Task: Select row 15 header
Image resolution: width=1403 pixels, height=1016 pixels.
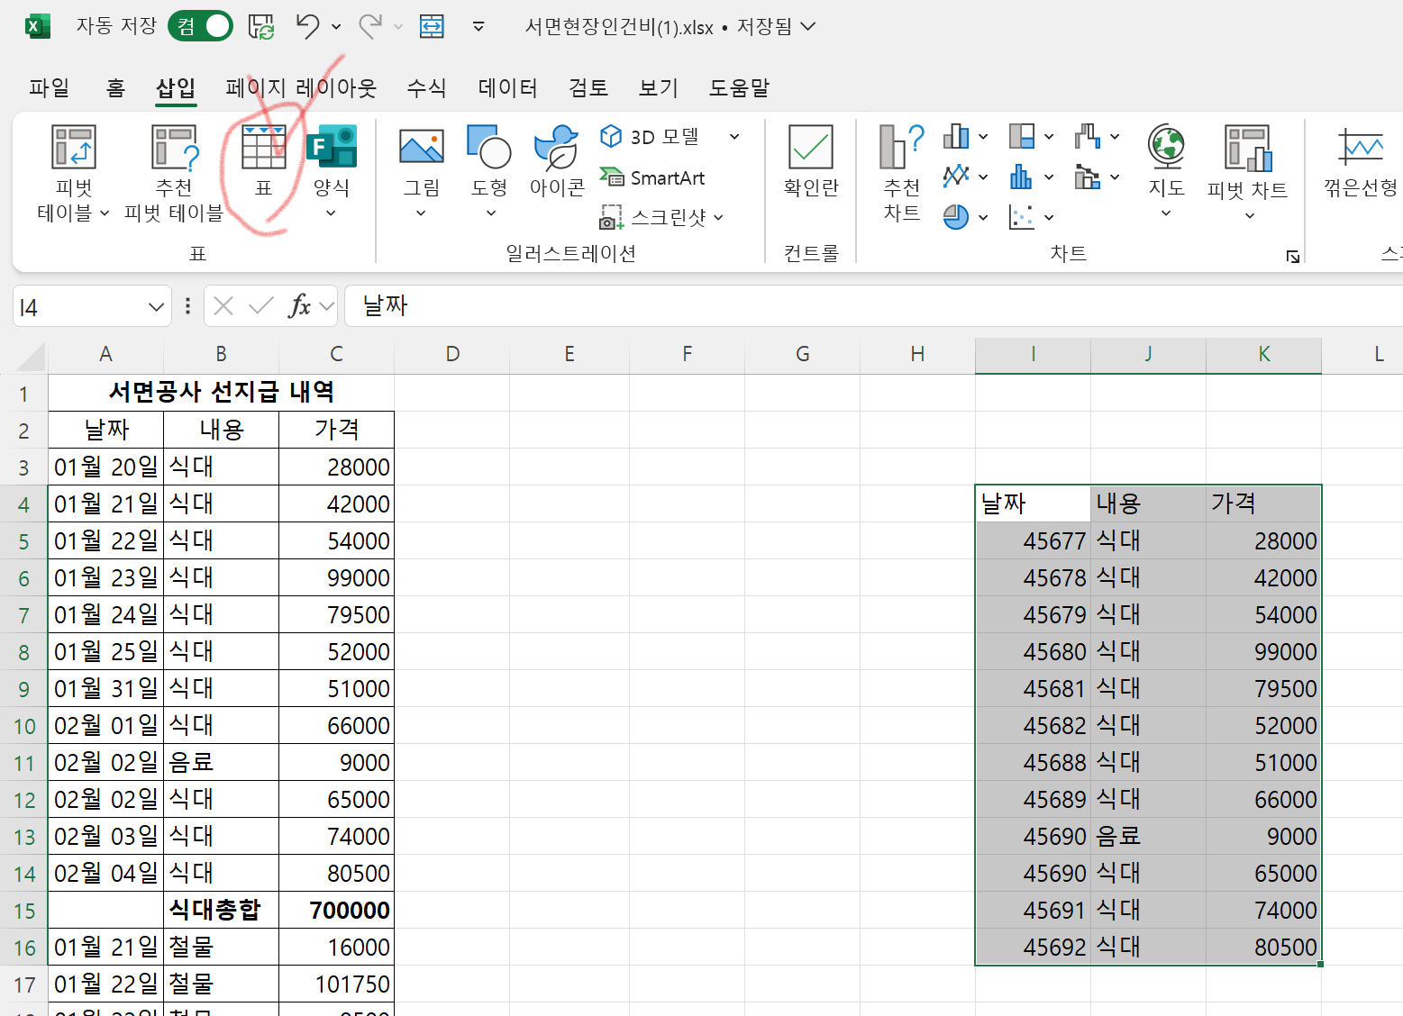Action: pyautogui.click(x=23, y=911)
